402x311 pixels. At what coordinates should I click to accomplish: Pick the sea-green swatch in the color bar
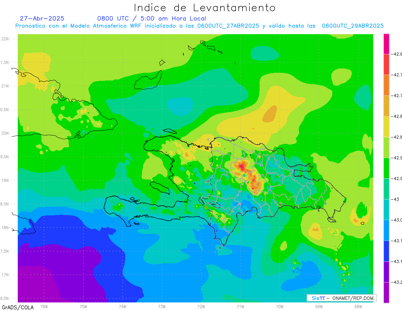point(386,189)
